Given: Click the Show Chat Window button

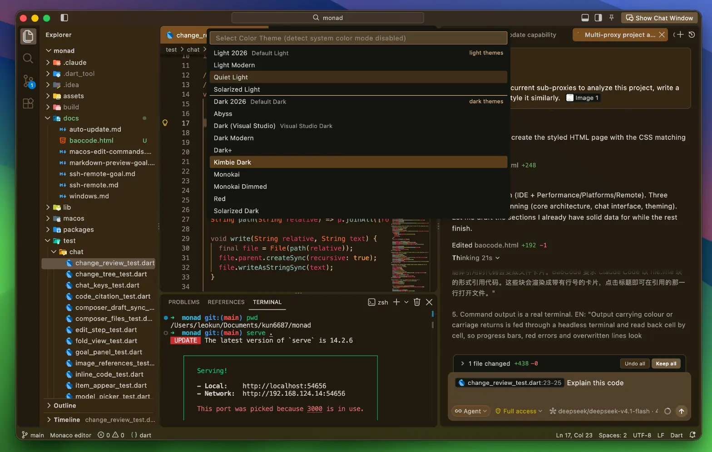Looking at the screenshot, I should (659, 18).
